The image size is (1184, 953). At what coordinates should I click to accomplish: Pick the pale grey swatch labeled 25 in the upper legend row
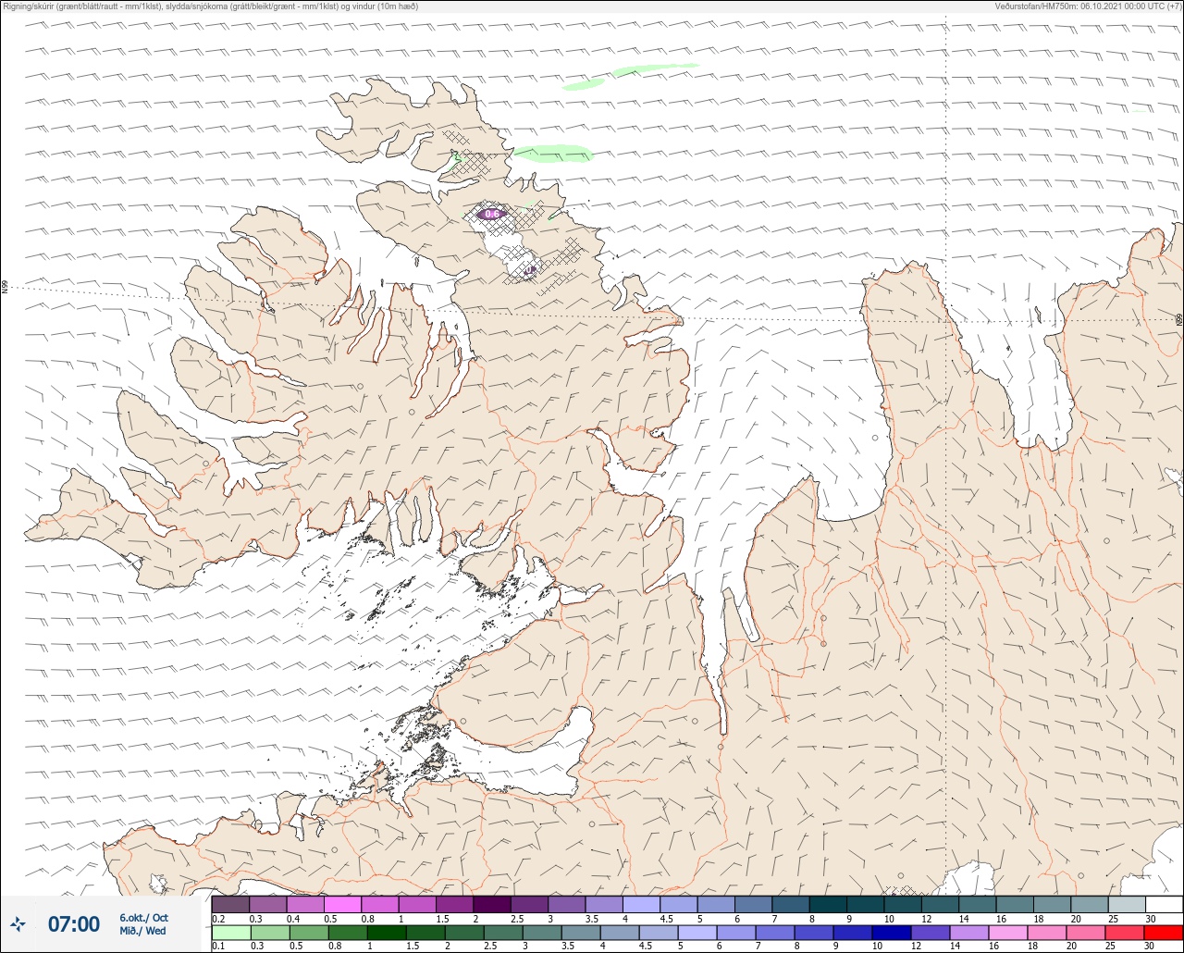(x=1126, y=904)
